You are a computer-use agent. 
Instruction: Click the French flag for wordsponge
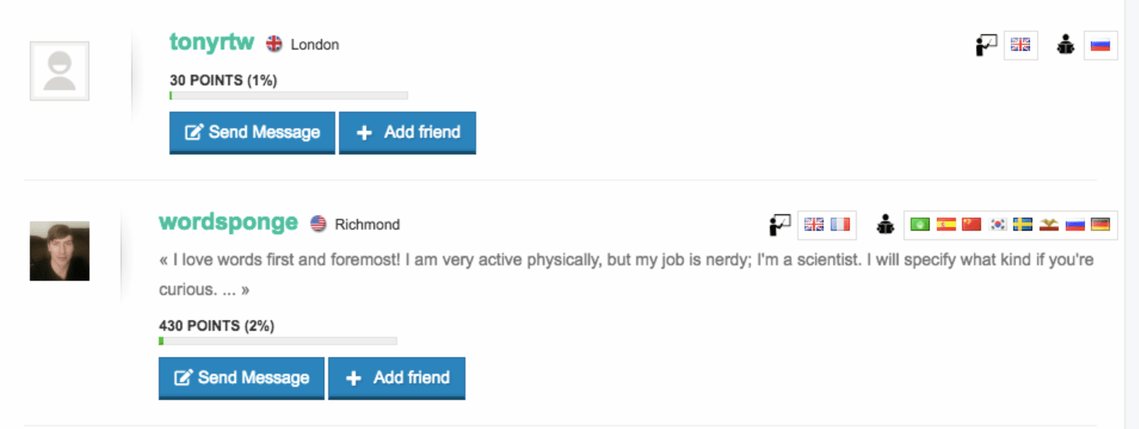click(840, 225)
